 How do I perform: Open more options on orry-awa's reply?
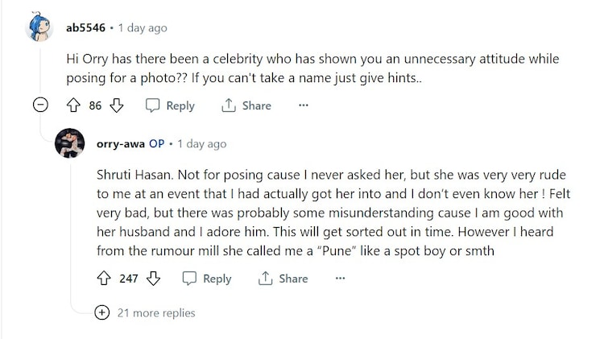(340, 279)
